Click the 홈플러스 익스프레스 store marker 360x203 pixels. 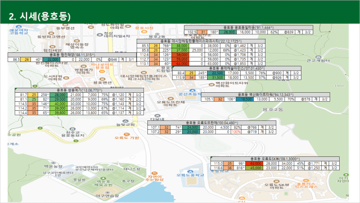[x=305, y=181]
